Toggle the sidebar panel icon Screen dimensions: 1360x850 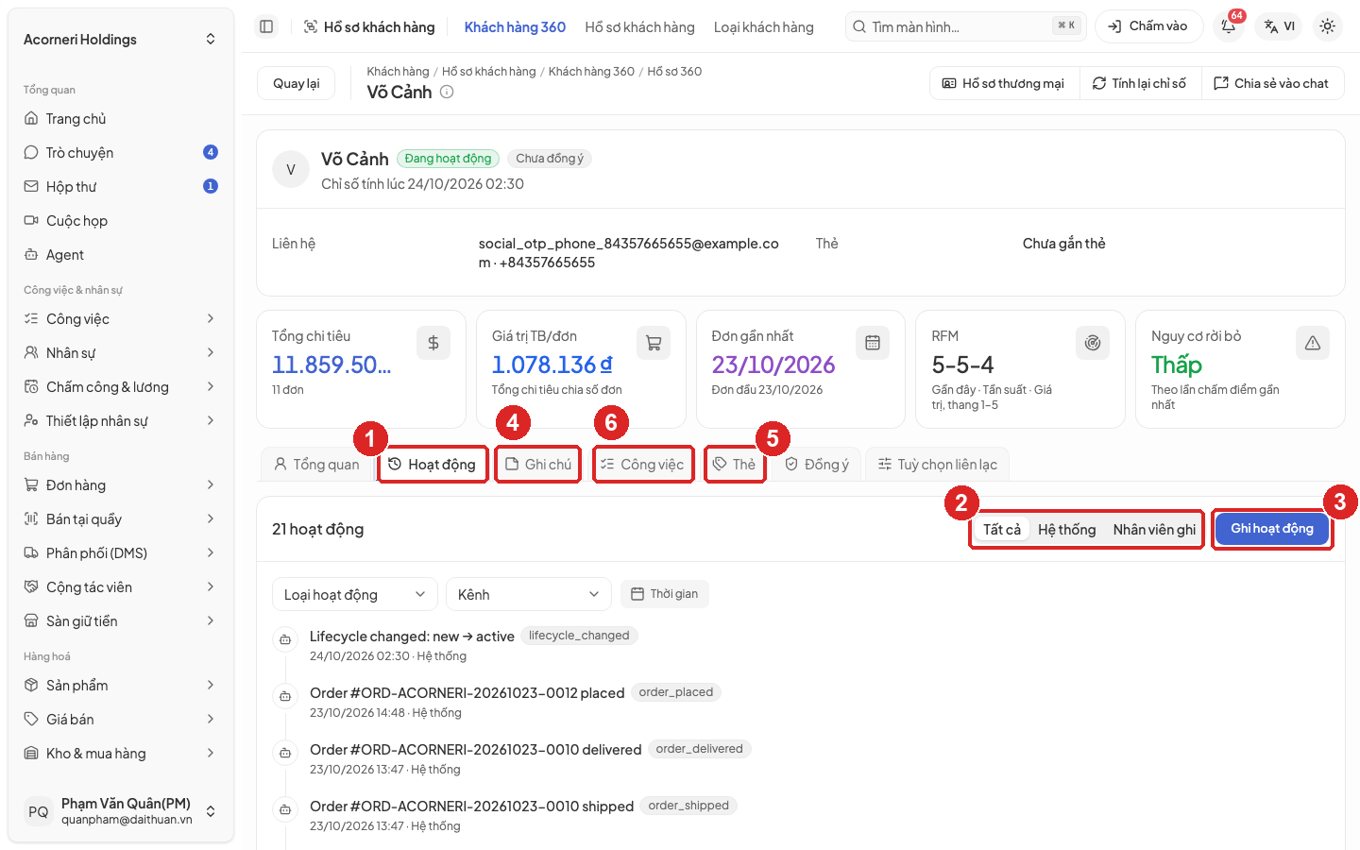click(x=266, y=26)
